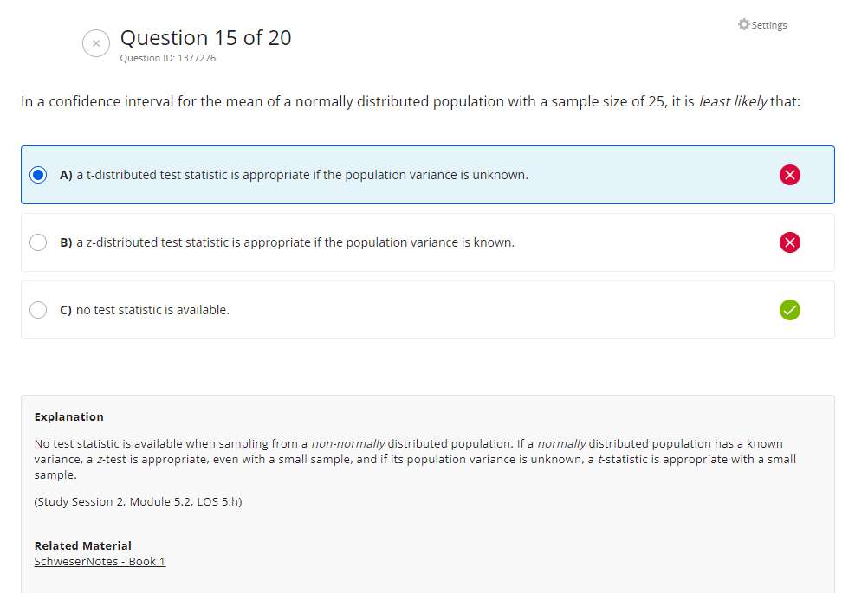Click the z-distributed test statistic answer text

tap(295, 242)
